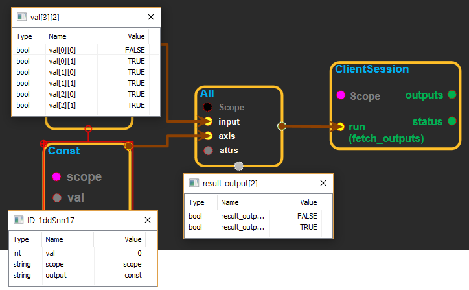Click the ClientSession status port

click(452, 121)
